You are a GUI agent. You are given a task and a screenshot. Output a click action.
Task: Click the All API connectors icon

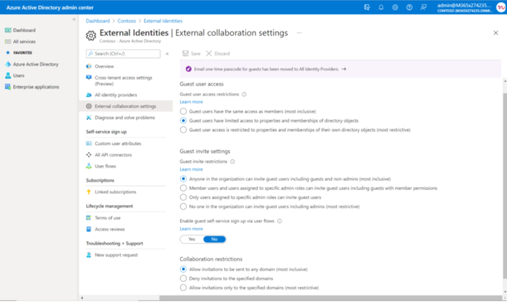(x=88, y=155)
